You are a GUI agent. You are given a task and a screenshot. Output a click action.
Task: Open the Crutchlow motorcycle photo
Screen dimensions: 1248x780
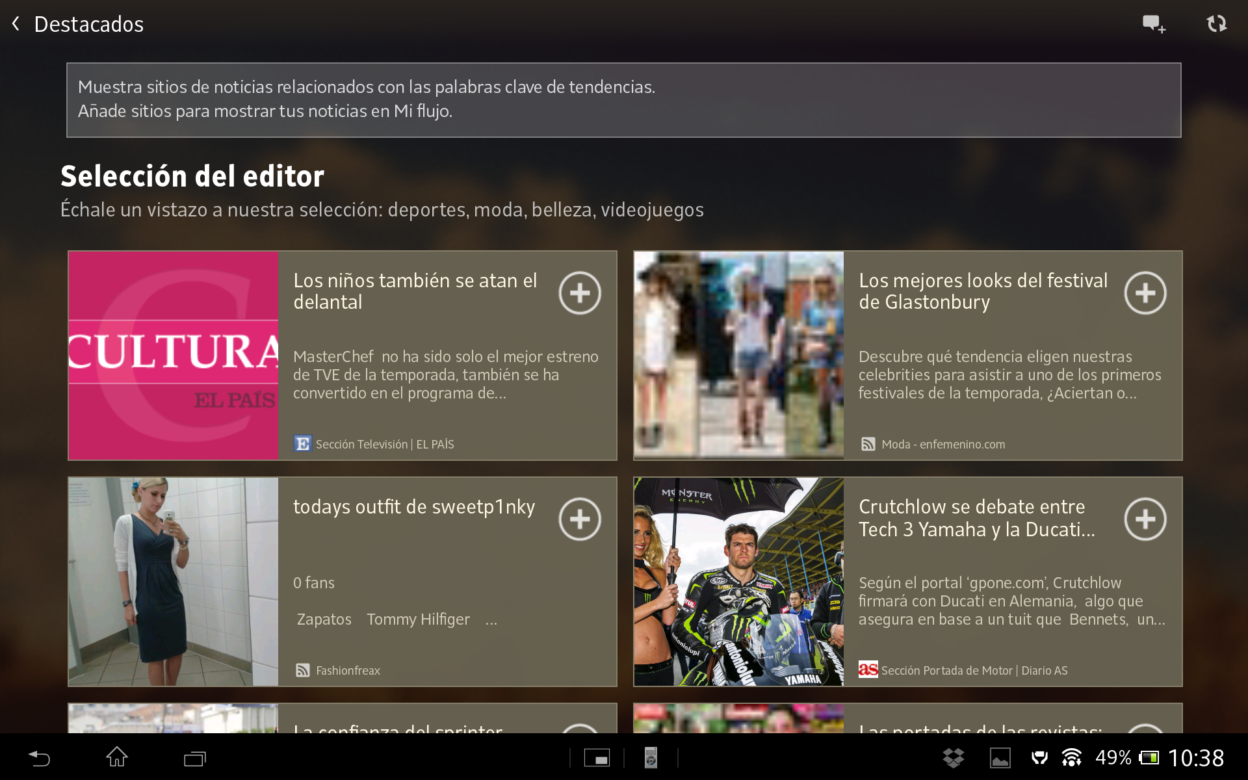coord(738,582)
